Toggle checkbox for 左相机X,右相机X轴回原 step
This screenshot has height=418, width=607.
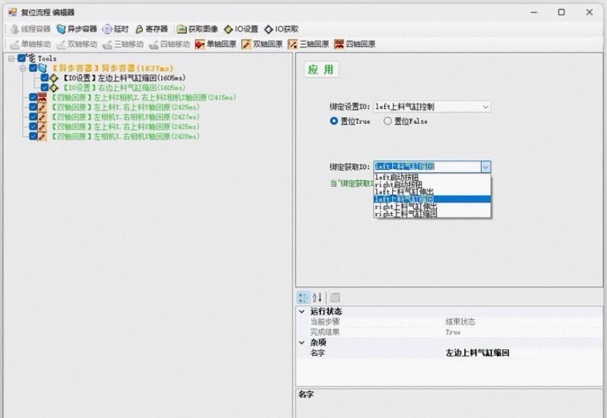pos(33,136)
